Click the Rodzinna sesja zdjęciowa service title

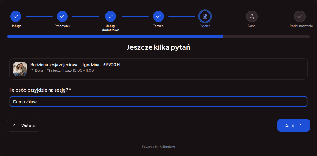(76, 65)
